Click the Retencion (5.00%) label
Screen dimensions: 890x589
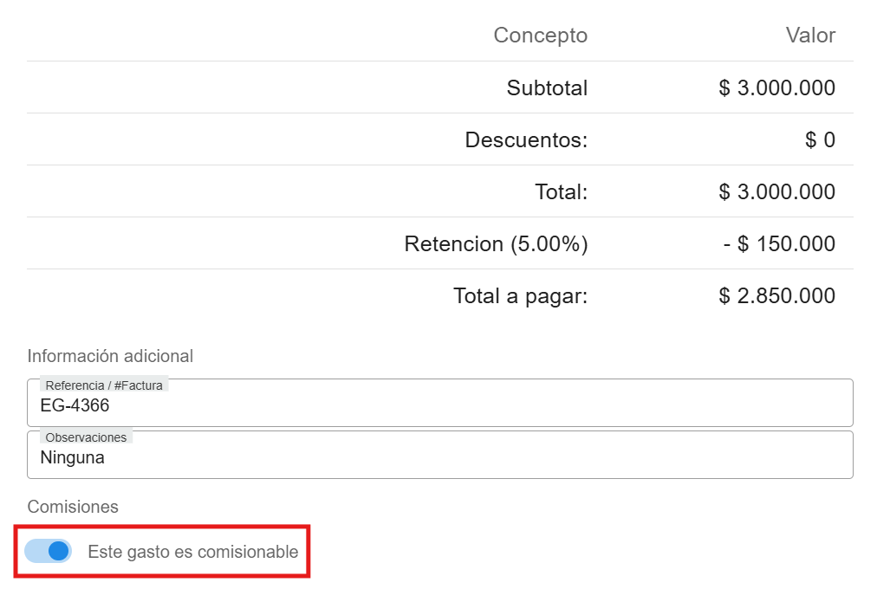496,243
